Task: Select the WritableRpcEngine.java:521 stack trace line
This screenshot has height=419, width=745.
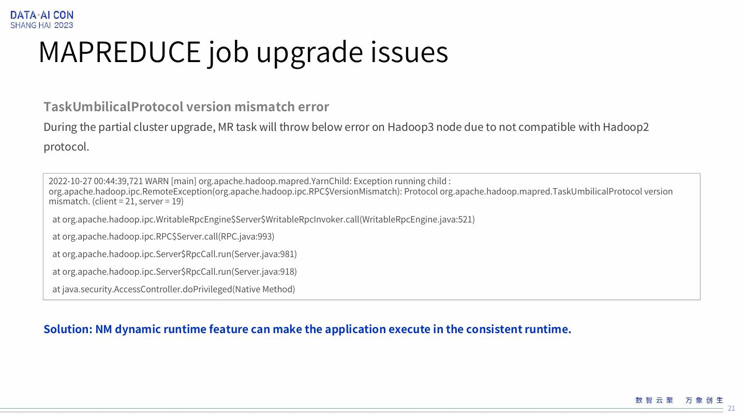Action: 263,219
